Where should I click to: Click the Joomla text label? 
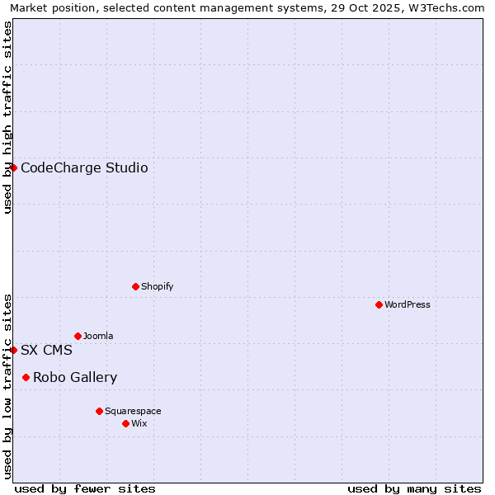(x=98, y=337)
